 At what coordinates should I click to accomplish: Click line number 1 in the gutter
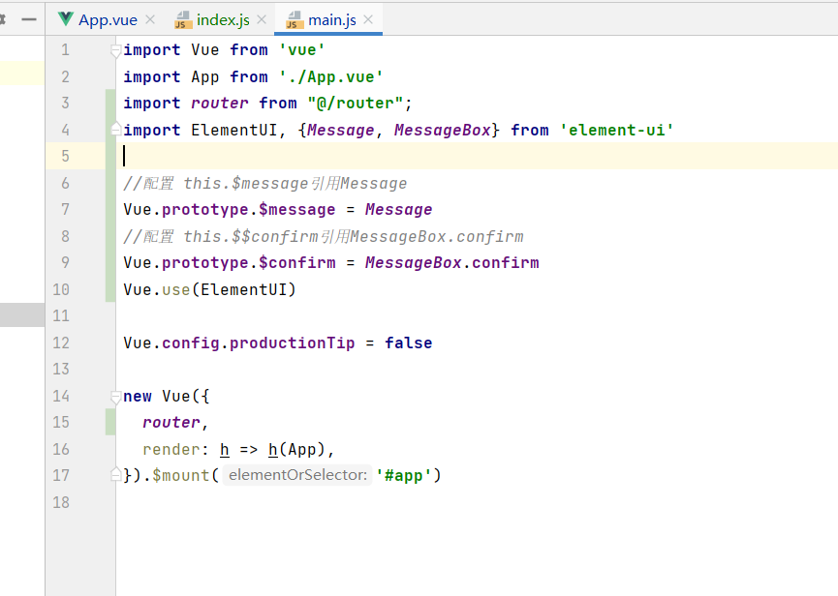pyautogui.click(x=65, y=49)
